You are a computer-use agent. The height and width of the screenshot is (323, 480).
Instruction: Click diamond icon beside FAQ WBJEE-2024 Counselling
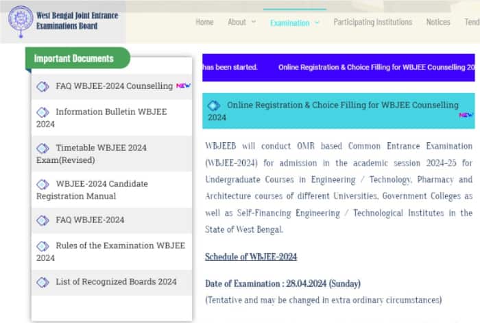point(43,86)
